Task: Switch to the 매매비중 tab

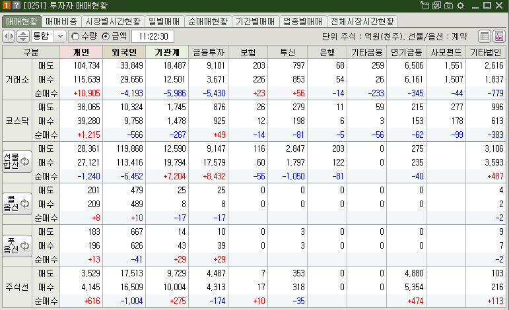Action: [61, 21]
